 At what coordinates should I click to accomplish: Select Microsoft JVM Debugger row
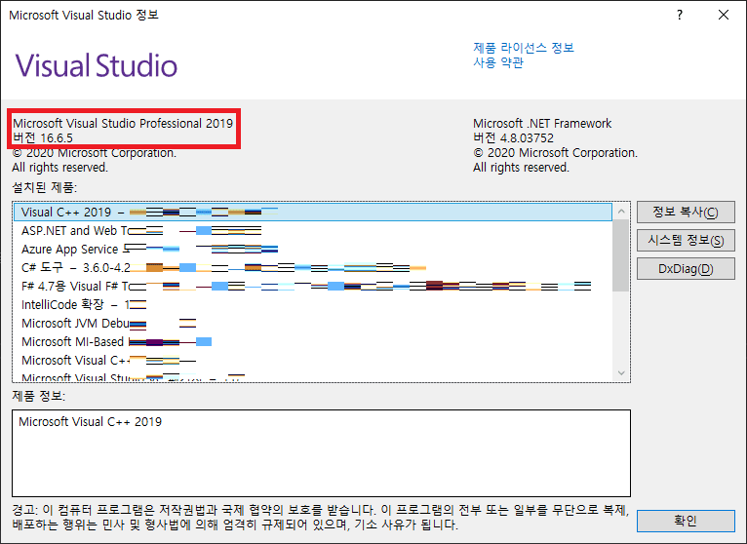click(x=313, y=324)
